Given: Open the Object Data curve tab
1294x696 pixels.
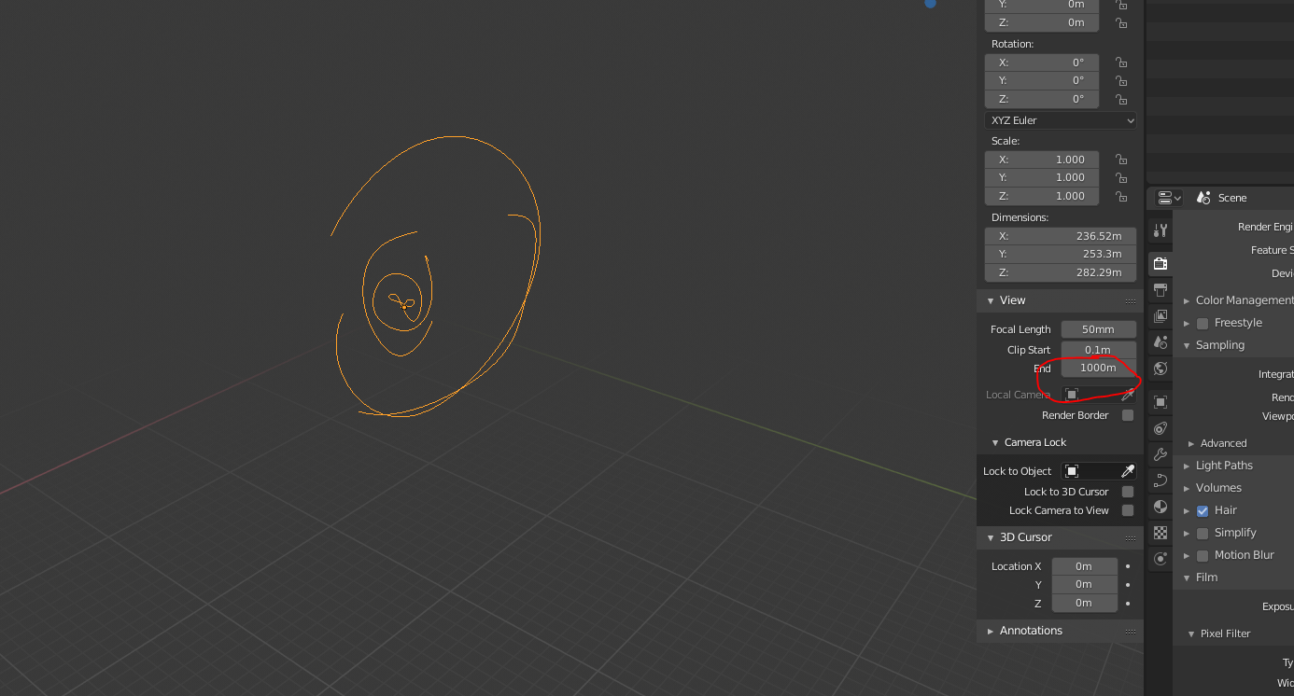Looking at the screenshot, I should coord(1160,480).
